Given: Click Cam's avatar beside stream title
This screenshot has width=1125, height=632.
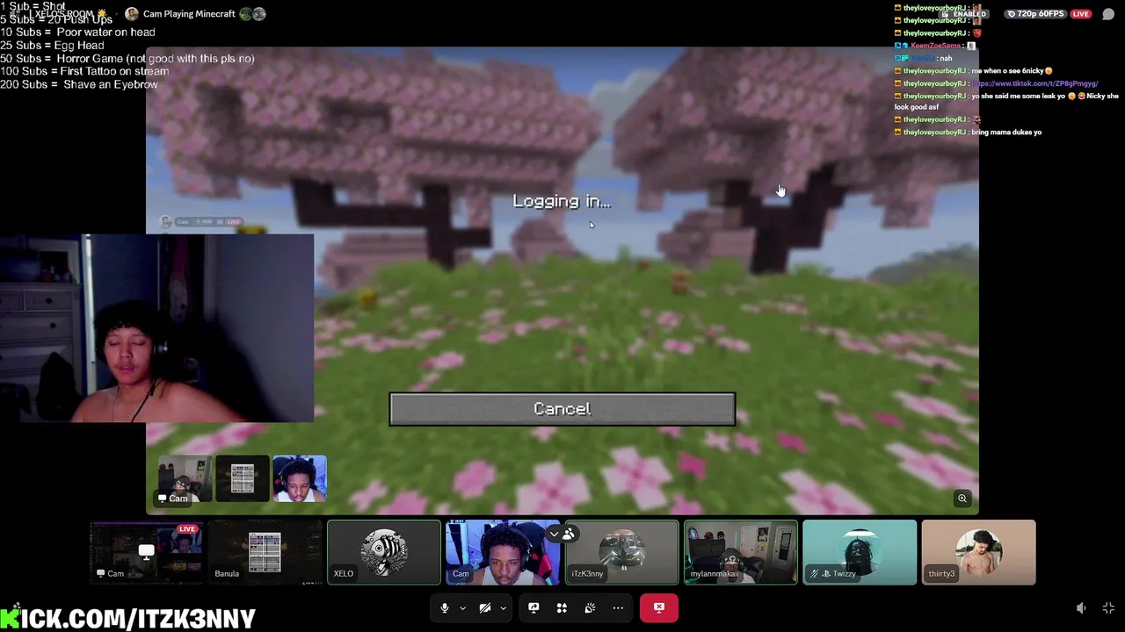Looking at the screenshot, I should pyautogui.click(x=132, y=14).
